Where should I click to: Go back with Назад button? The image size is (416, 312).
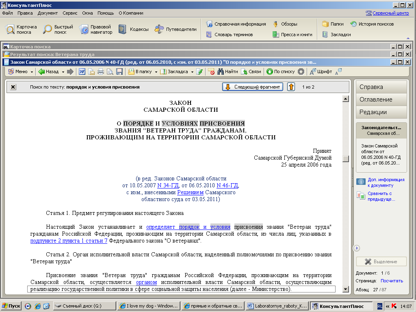49,71
